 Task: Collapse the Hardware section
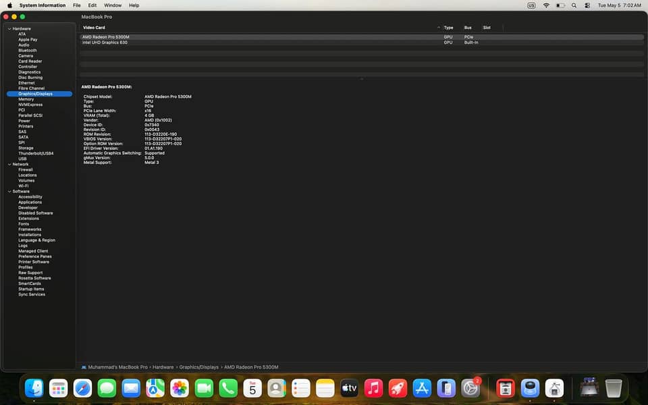(x=9, y=28)
